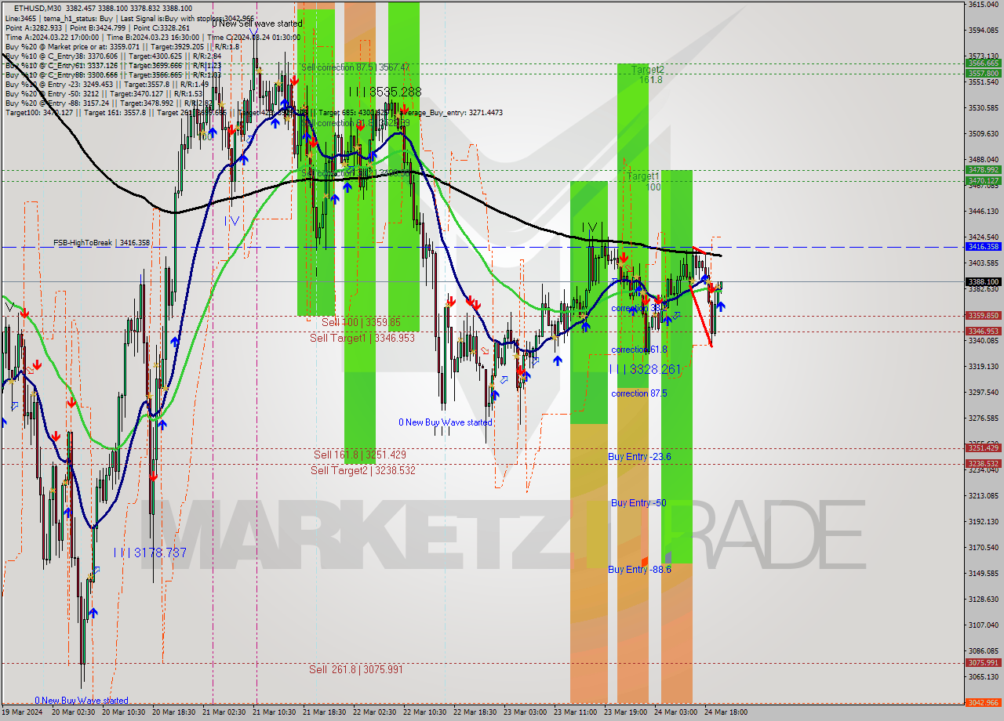Screen dimensions: 1004x721
Task: Click the 3042.966 stop-loss price tag
Action: coord(983,703)
